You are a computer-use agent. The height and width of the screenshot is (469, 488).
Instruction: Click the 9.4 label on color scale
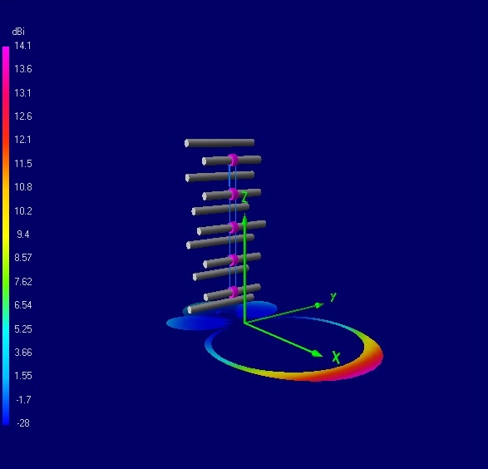pyautogui.click(x=23, y=234)
